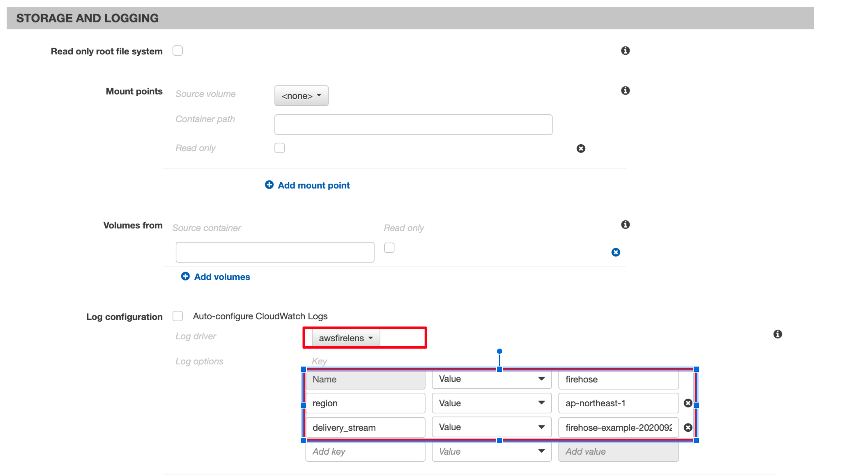Click the Add key input field
The image size is (858, 476).
pos(365,452)
